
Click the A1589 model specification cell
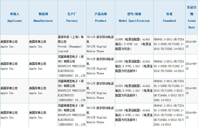pos(134,44)
